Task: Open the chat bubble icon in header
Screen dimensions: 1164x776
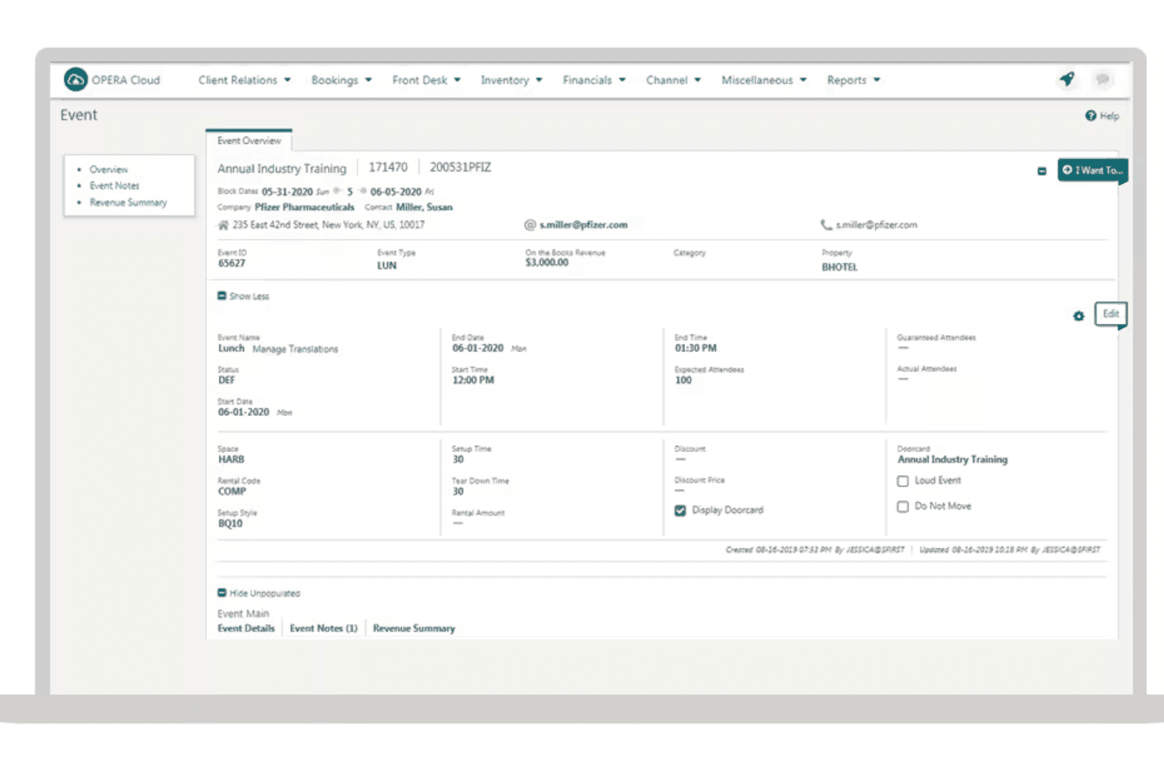Action: coord(1103,79)
